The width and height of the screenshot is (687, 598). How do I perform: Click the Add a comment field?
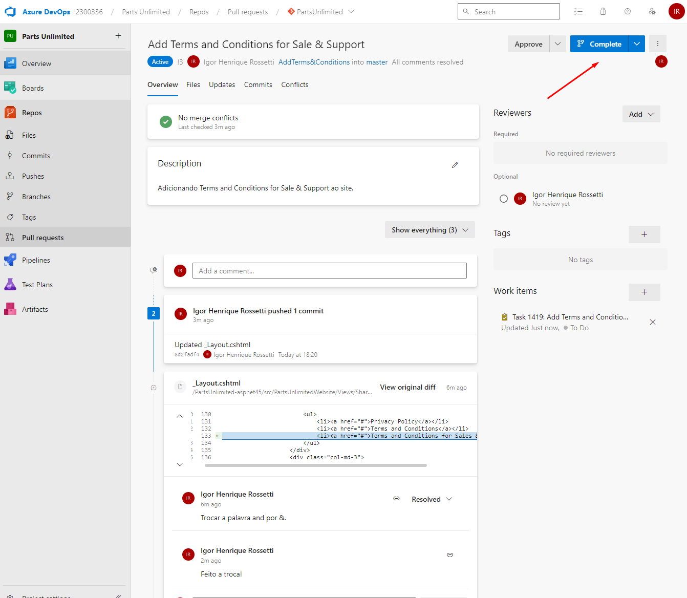coord(329,270)
